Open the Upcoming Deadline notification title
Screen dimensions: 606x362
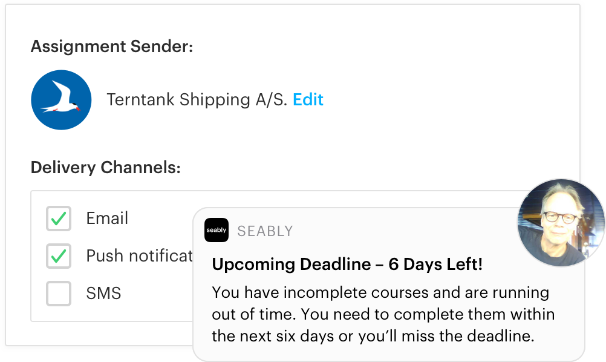click(x=347, y=265)
